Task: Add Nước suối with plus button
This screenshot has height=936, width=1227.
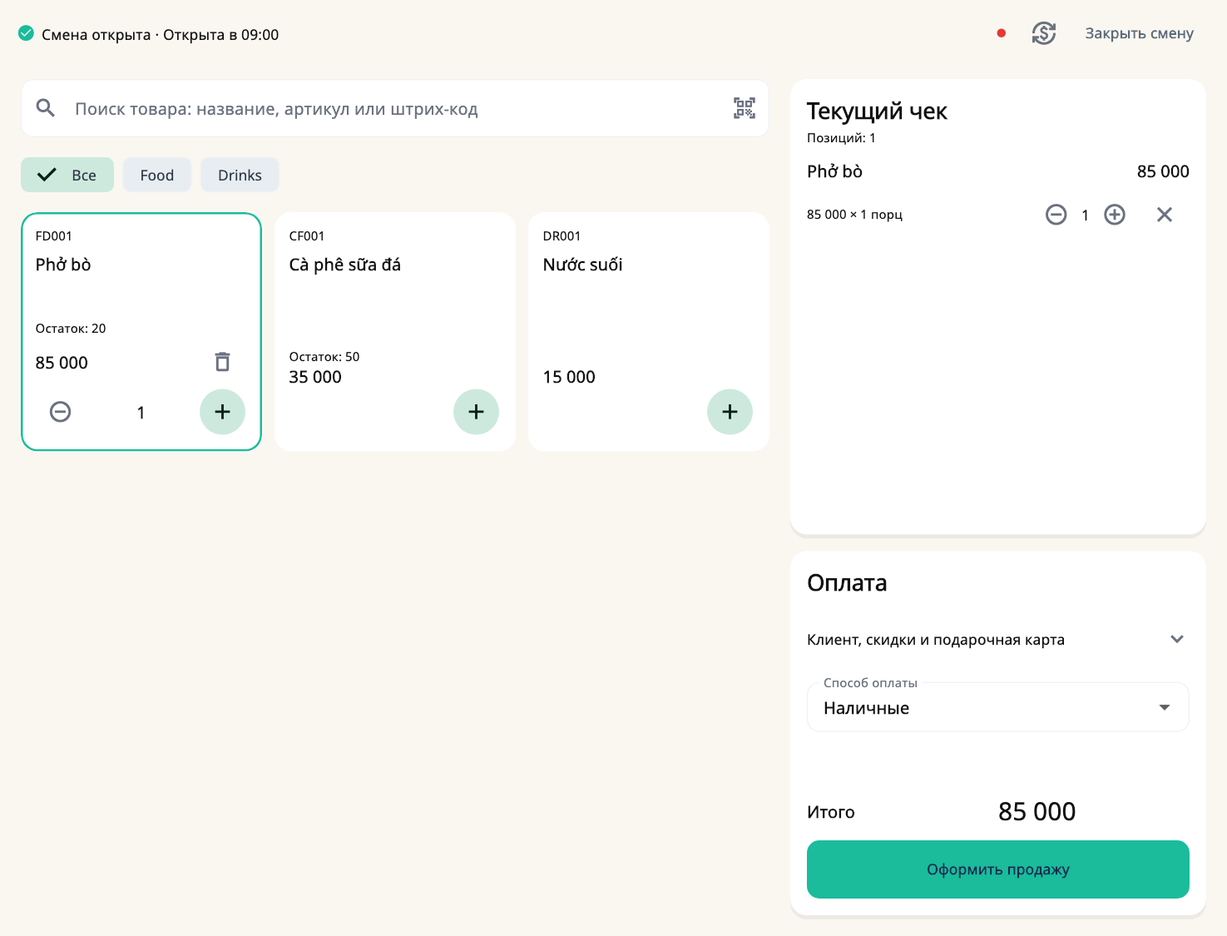Action: (730, 412)
